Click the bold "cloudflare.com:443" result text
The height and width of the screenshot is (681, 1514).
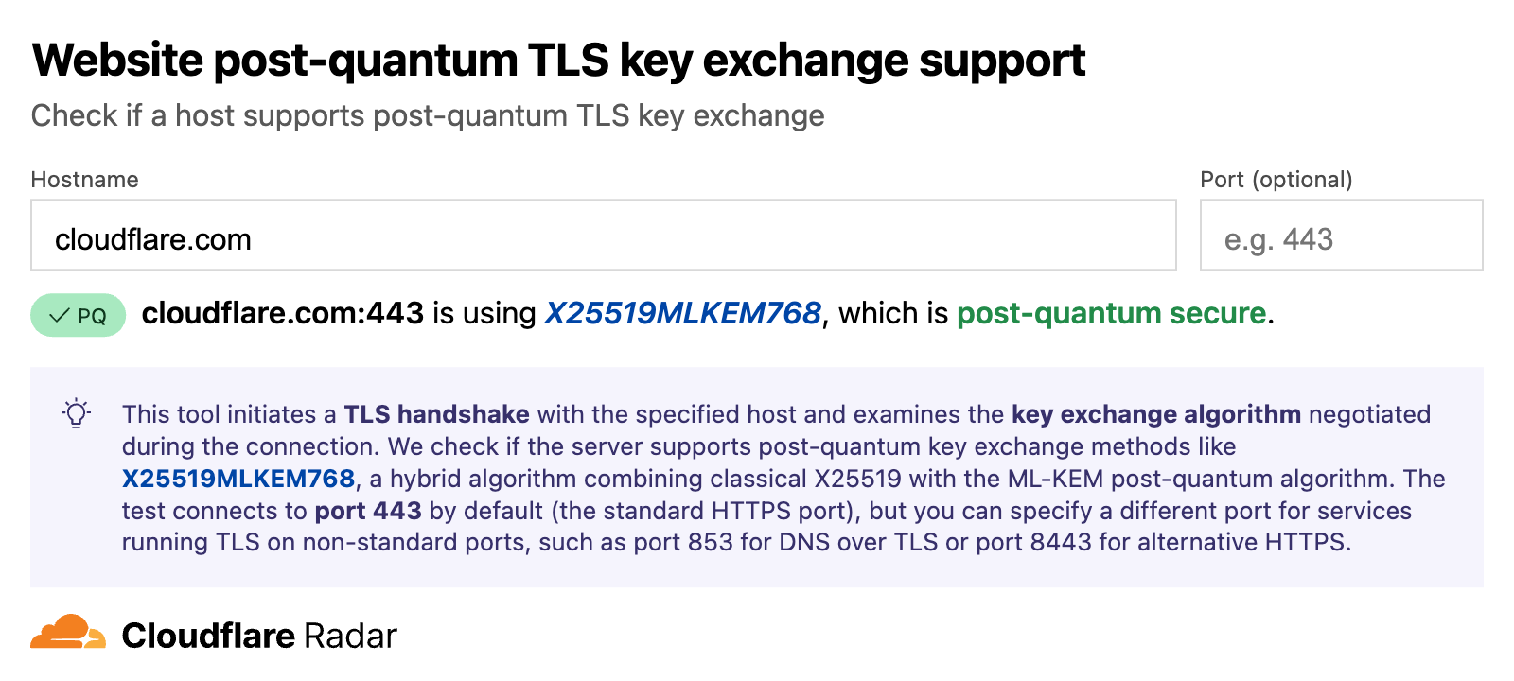(282, 313)
